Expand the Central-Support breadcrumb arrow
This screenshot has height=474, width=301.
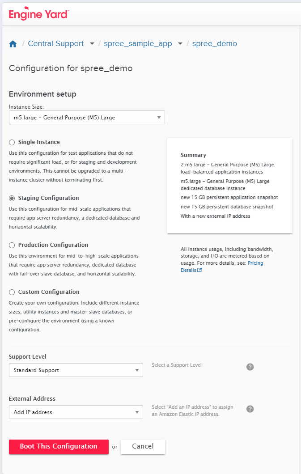(x=92, y=44)
